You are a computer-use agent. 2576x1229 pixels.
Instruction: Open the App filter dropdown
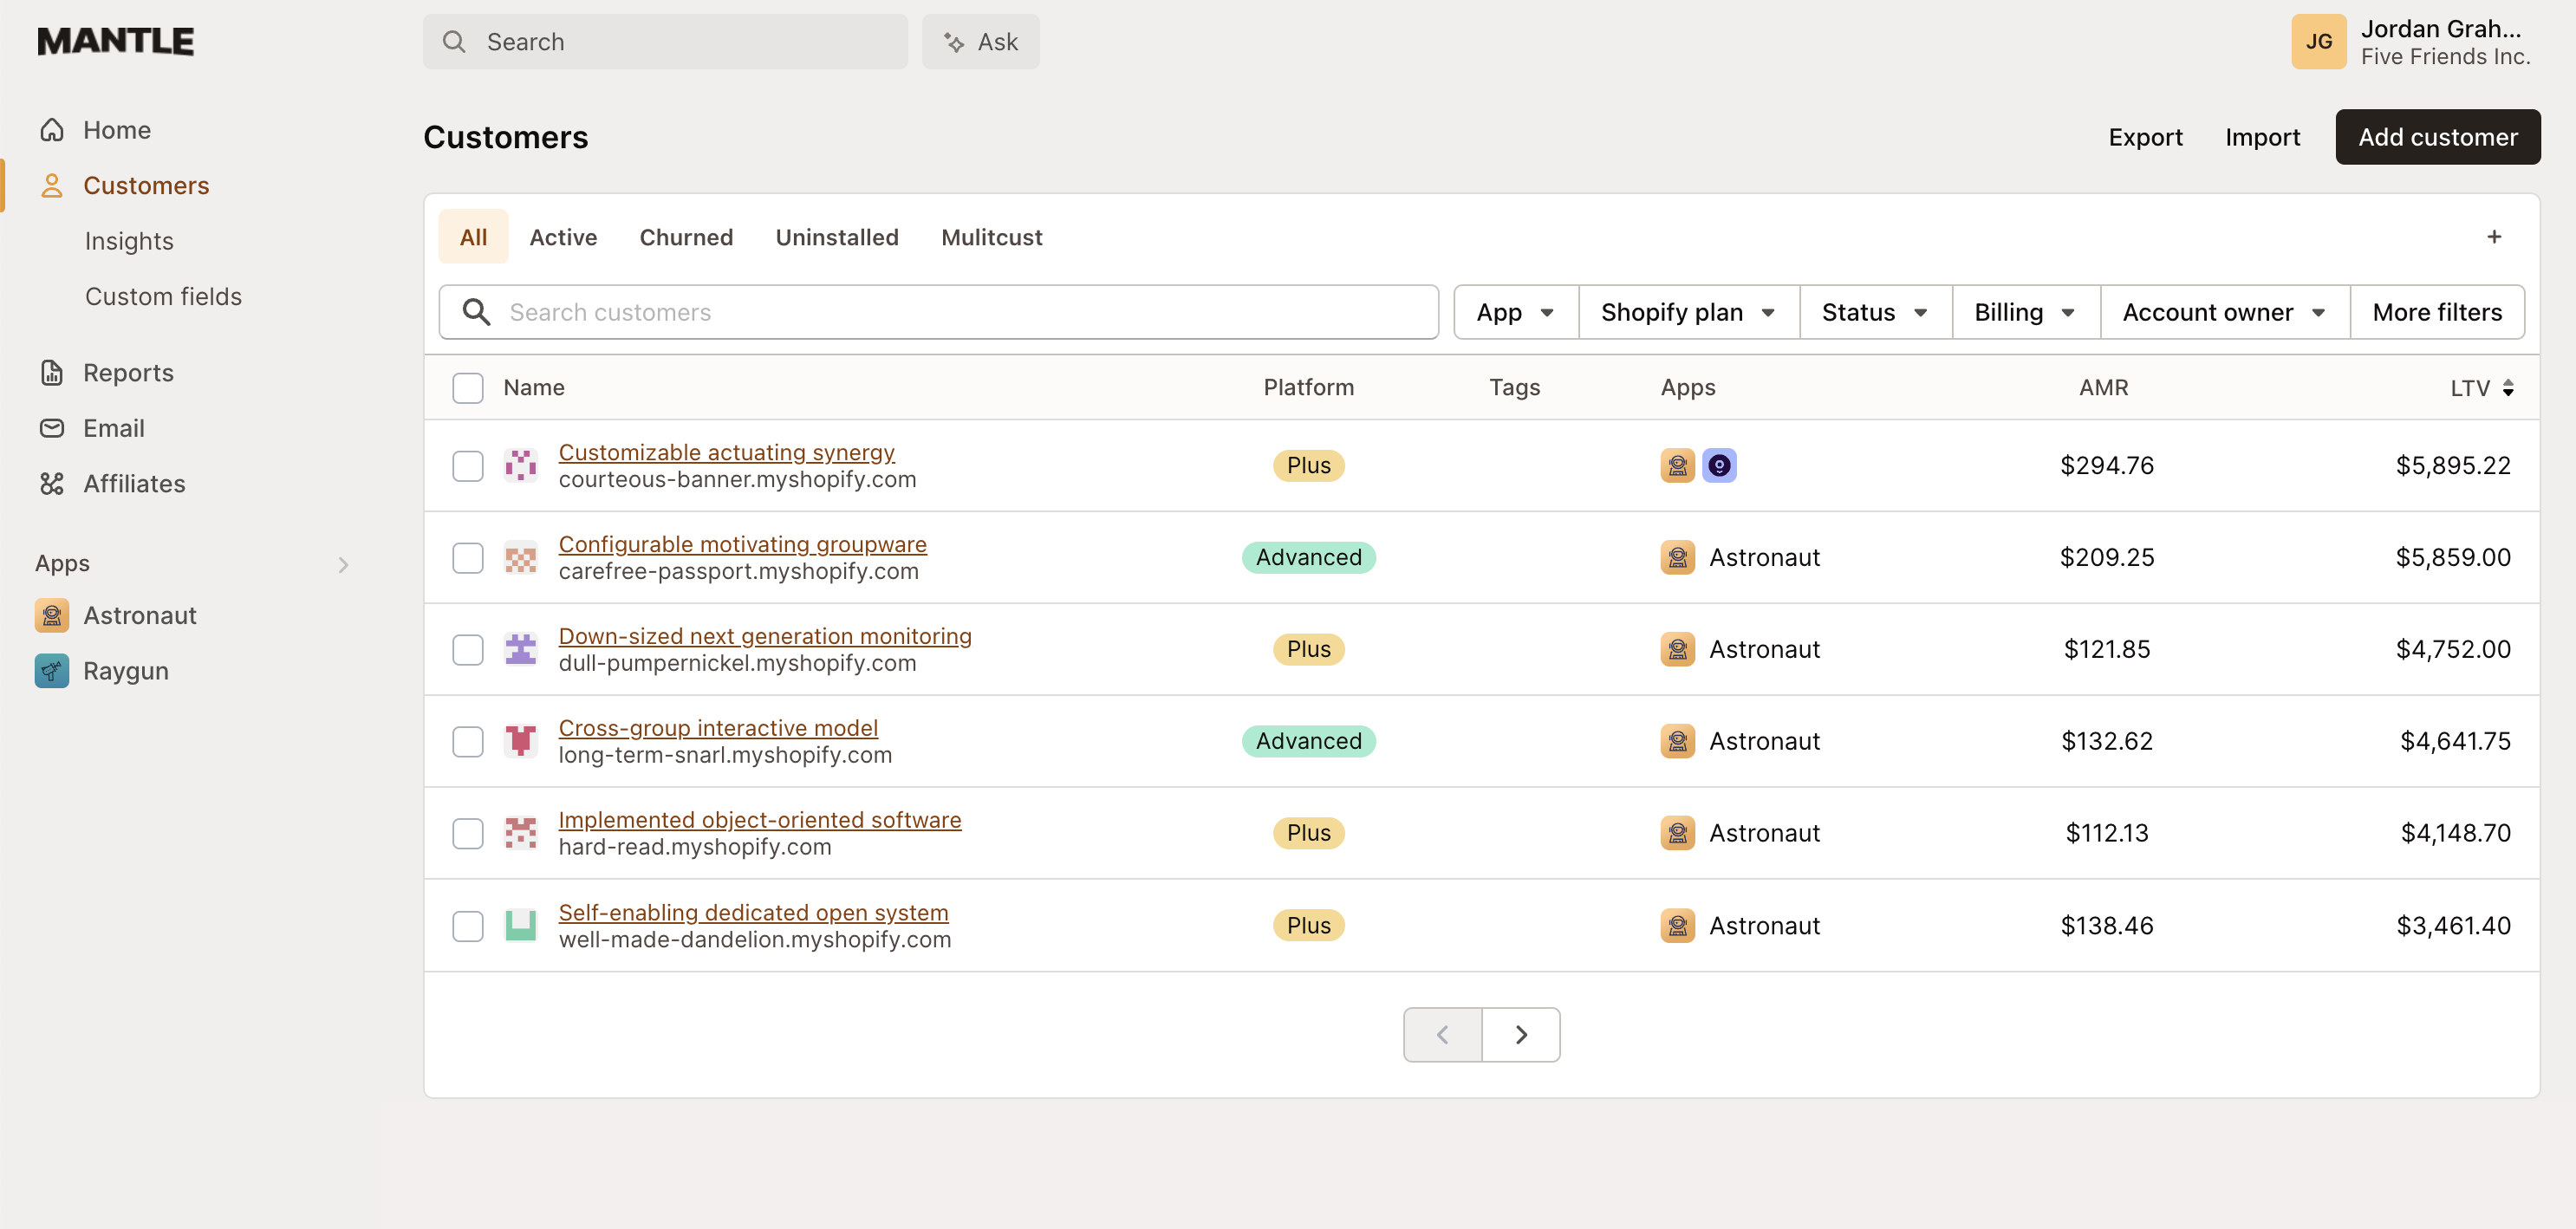coord(1515,312)
